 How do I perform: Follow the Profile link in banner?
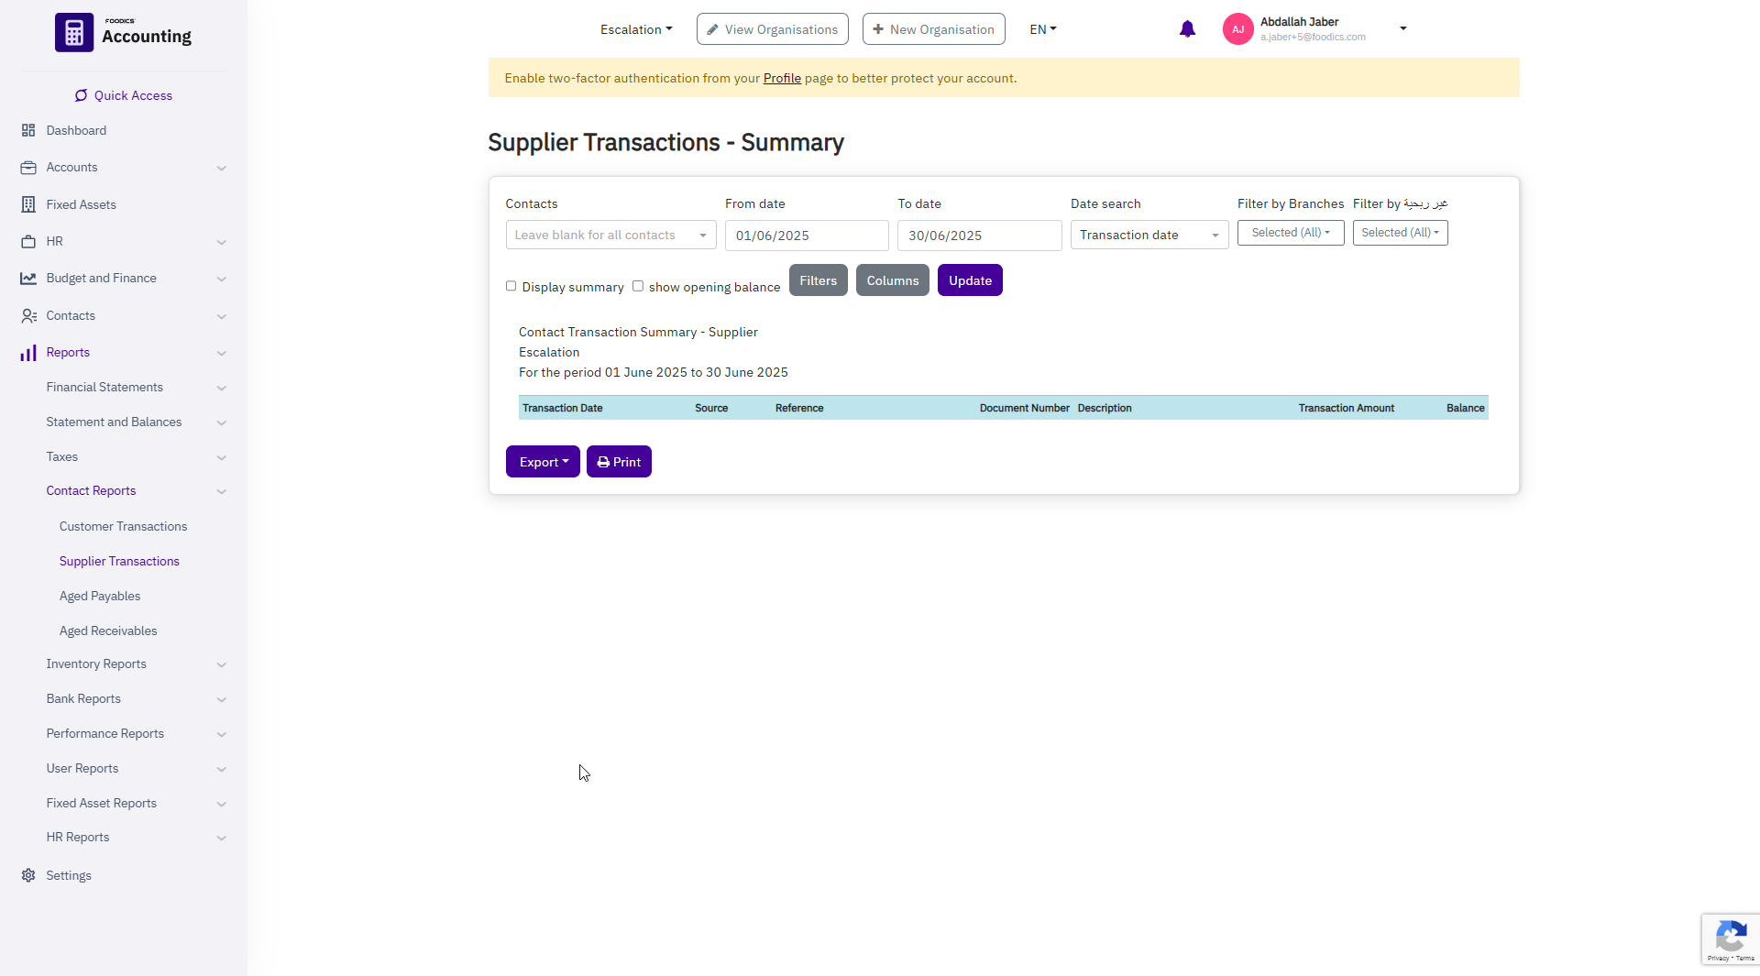[782, 78]
